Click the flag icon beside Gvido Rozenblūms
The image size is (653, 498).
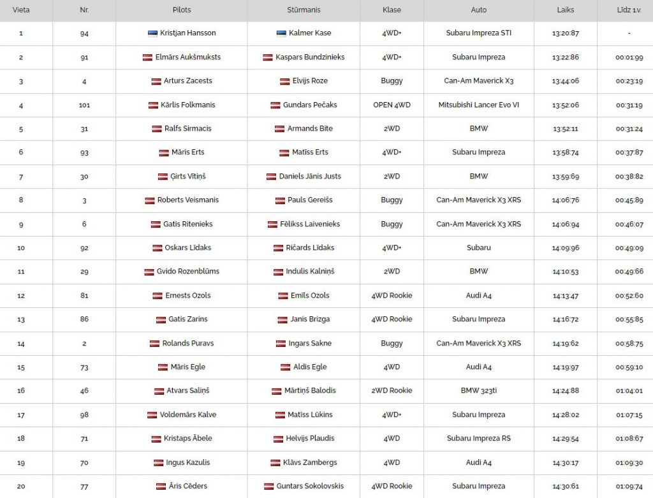(x=149, y=272)
